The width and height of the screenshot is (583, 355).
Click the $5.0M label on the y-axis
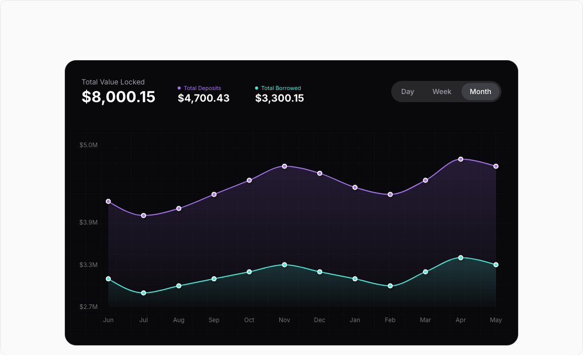point(88,145)
